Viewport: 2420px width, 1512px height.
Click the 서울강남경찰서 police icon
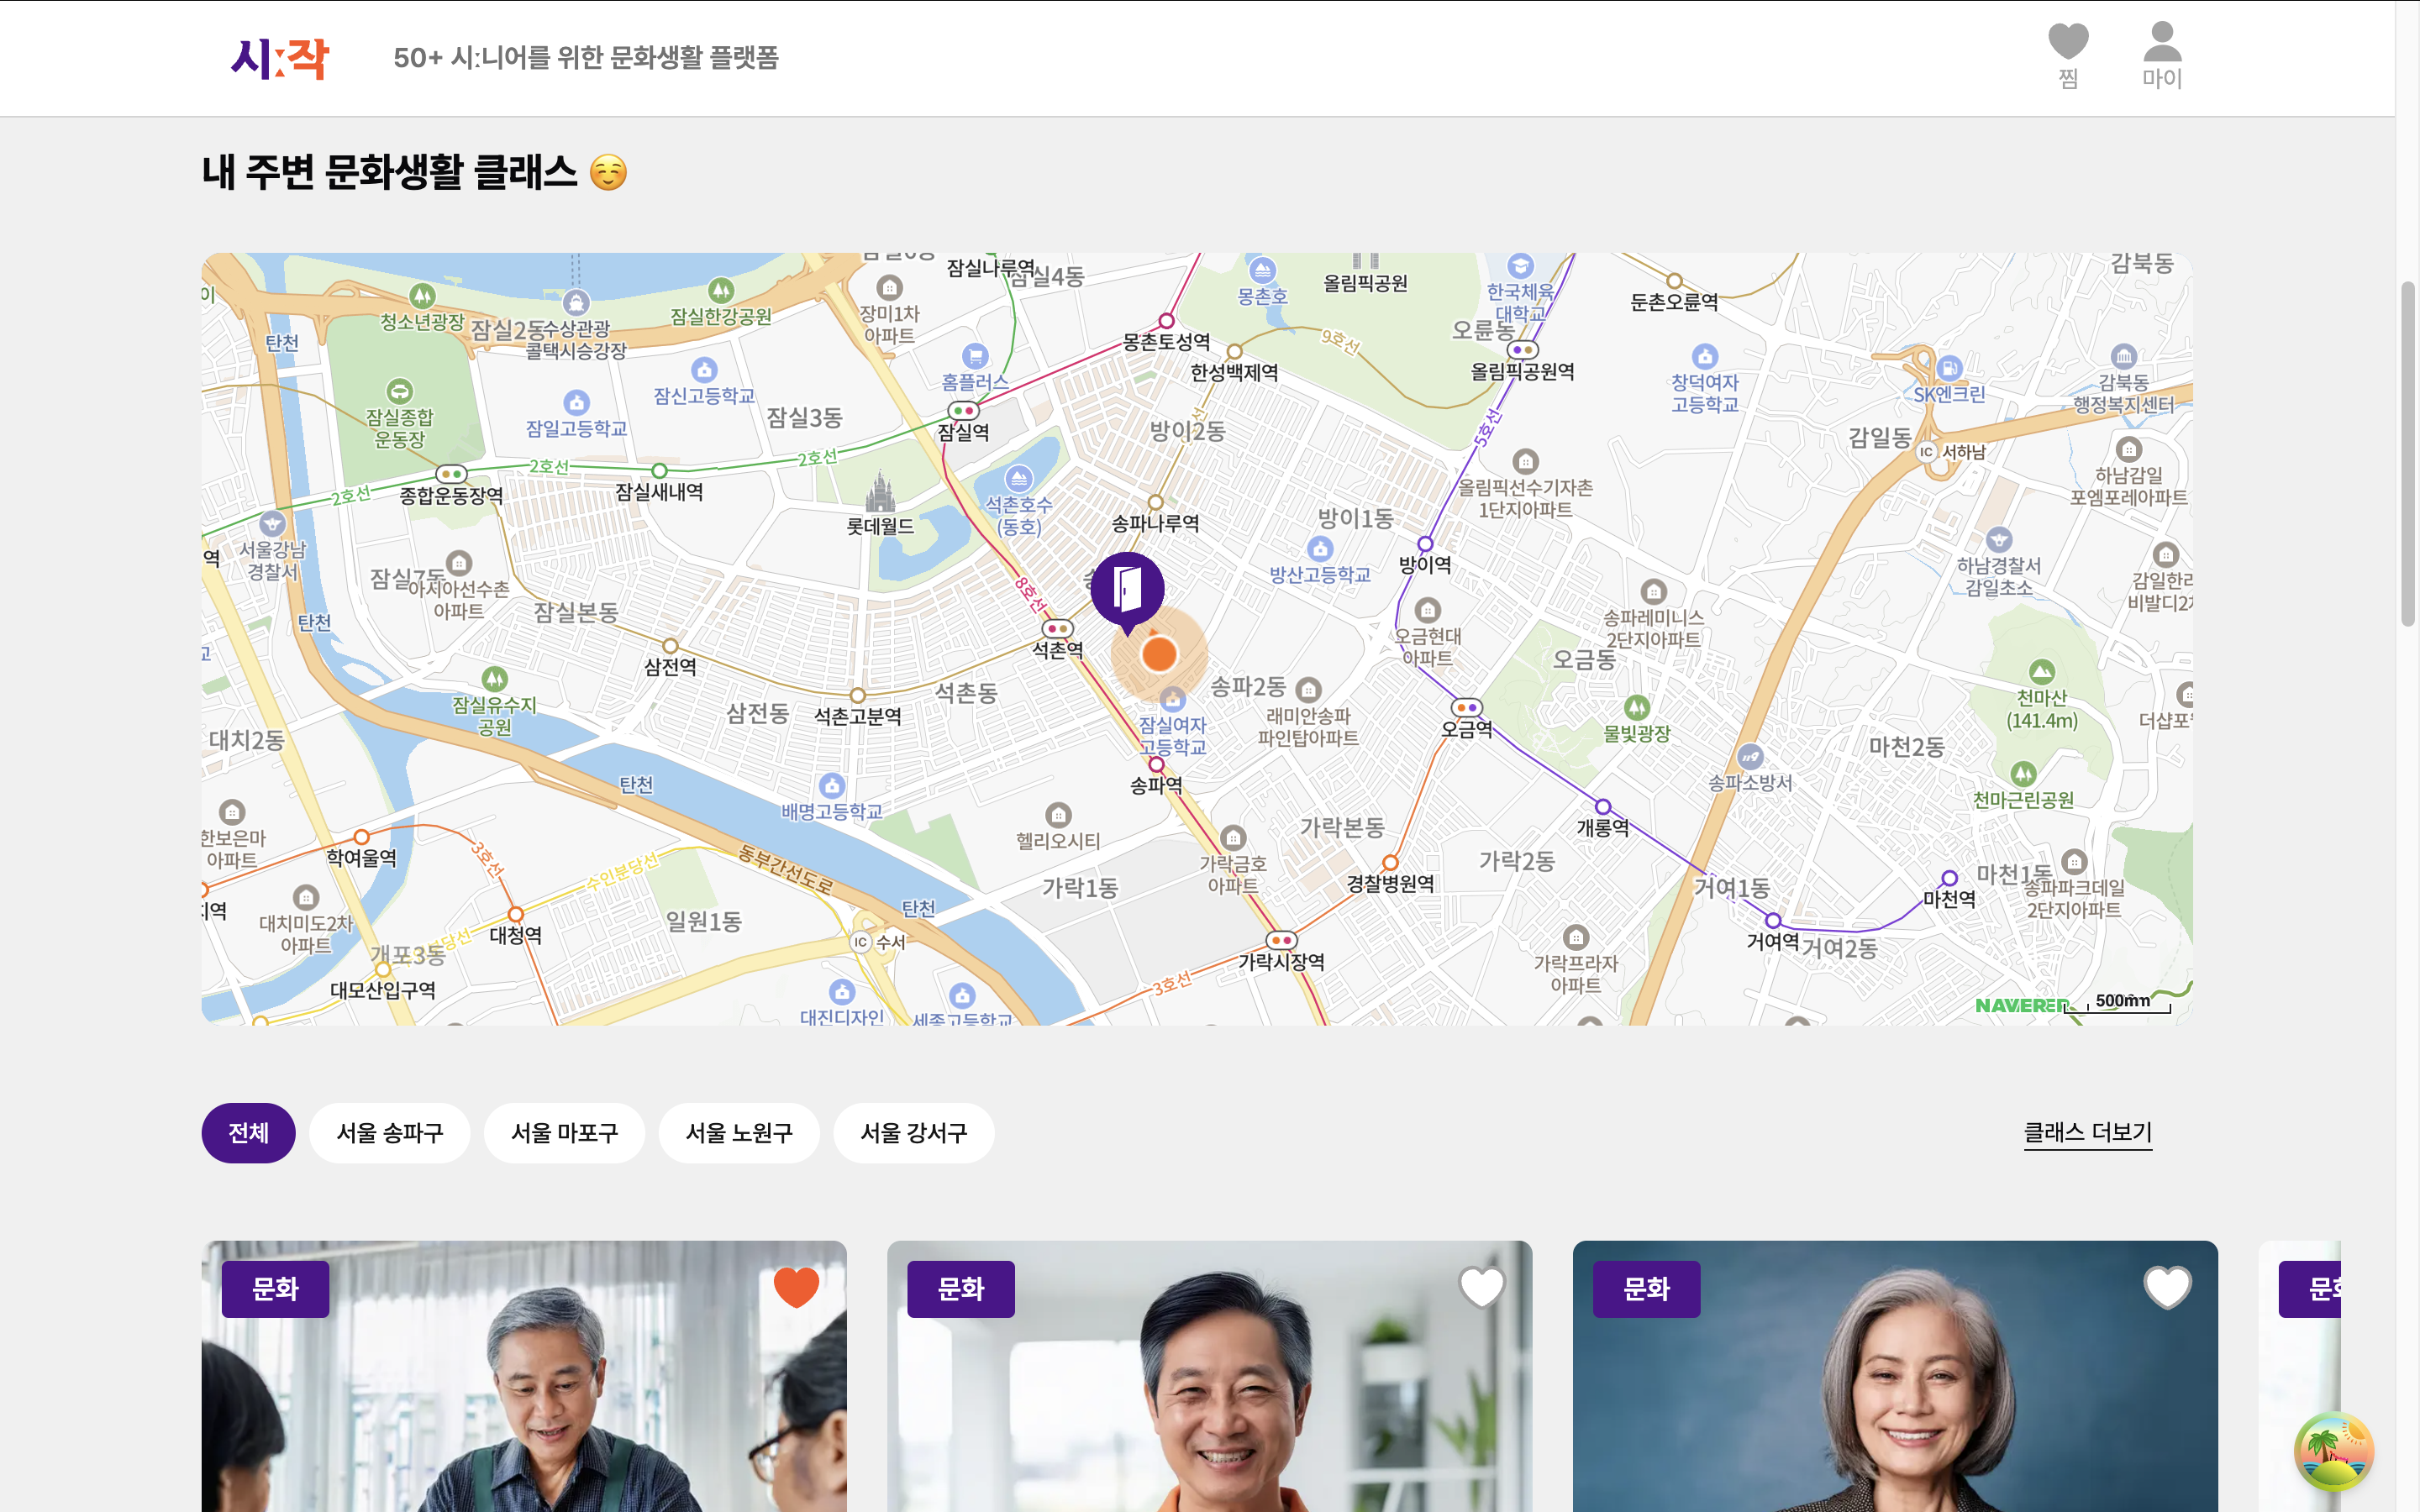tap(272, 523)
